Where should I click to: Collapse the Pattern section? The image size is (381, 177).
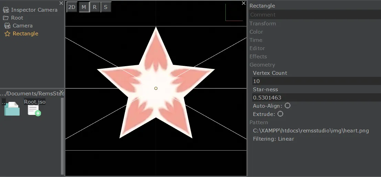click(259, 122)
